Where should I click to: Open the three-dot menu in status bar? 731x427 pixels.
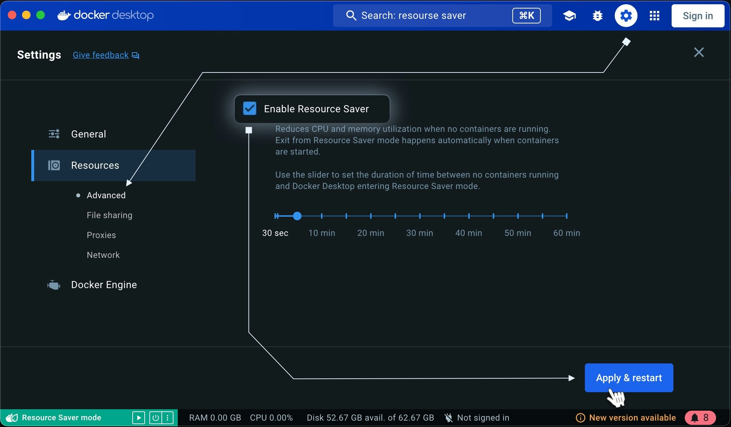tap(167, 417)
